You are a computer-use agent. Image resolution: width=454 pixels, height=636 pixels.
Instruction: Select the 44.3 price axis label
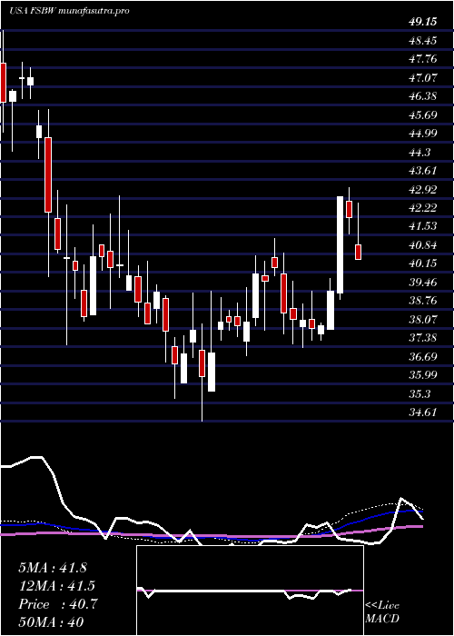point(419,152)
